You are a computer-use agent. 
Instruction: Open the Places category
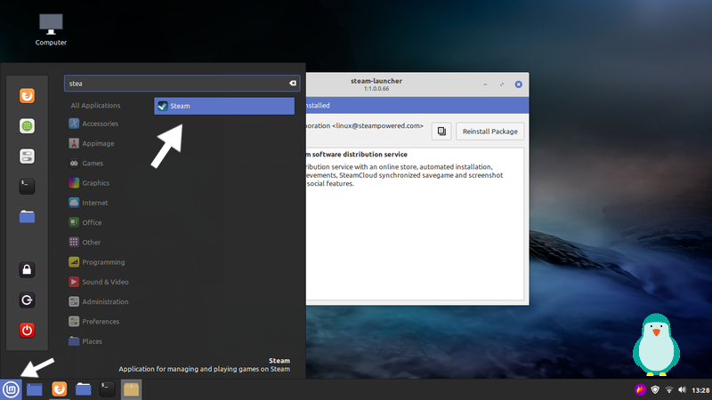85,341
